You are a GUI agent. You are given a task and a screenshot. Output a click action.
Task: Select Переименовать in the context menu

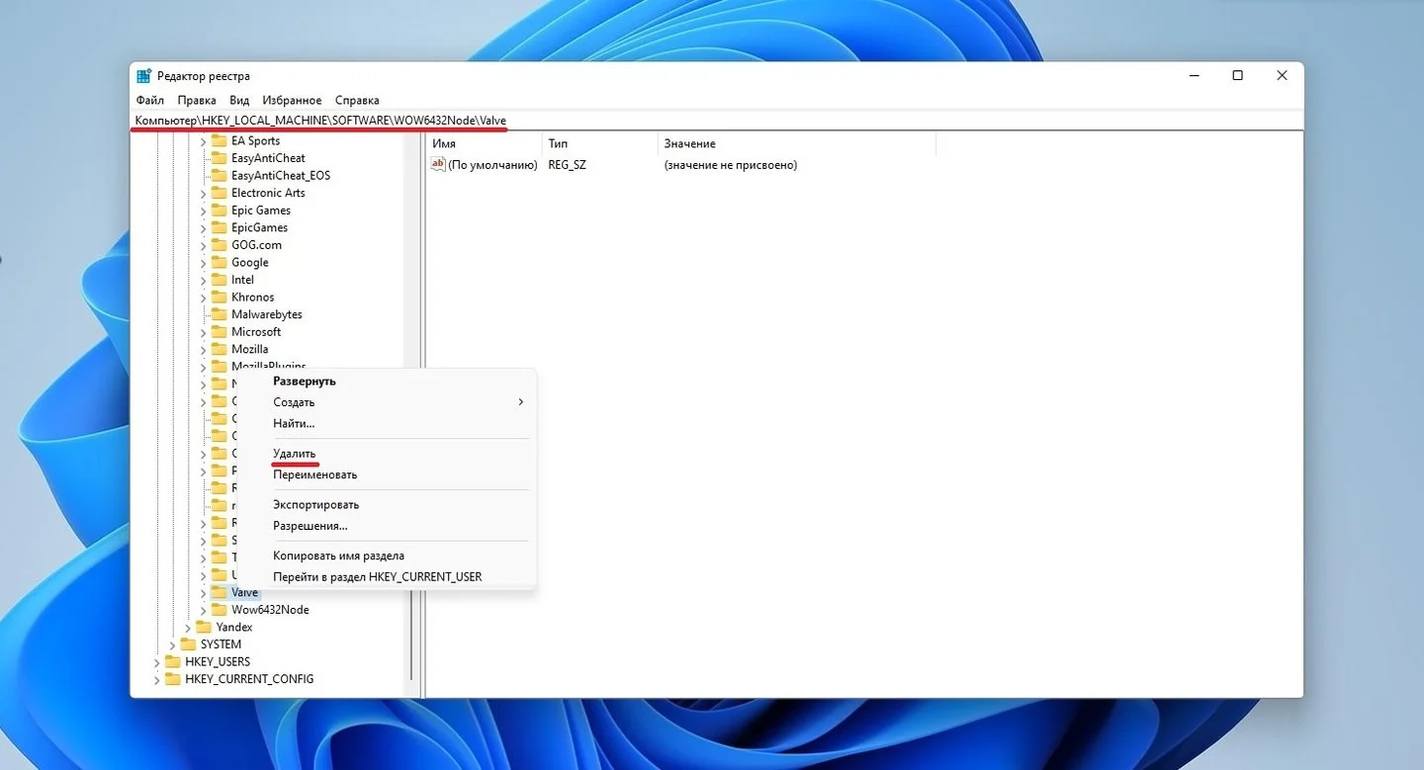(x=315, y=474)
